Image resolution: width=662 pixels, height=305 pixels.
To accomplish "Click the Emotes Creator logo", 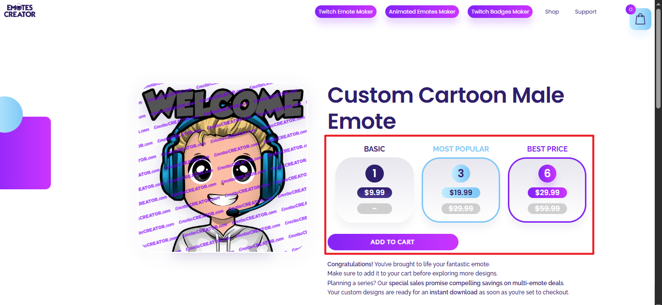I will pyautogui.click(x=20, y=11).
